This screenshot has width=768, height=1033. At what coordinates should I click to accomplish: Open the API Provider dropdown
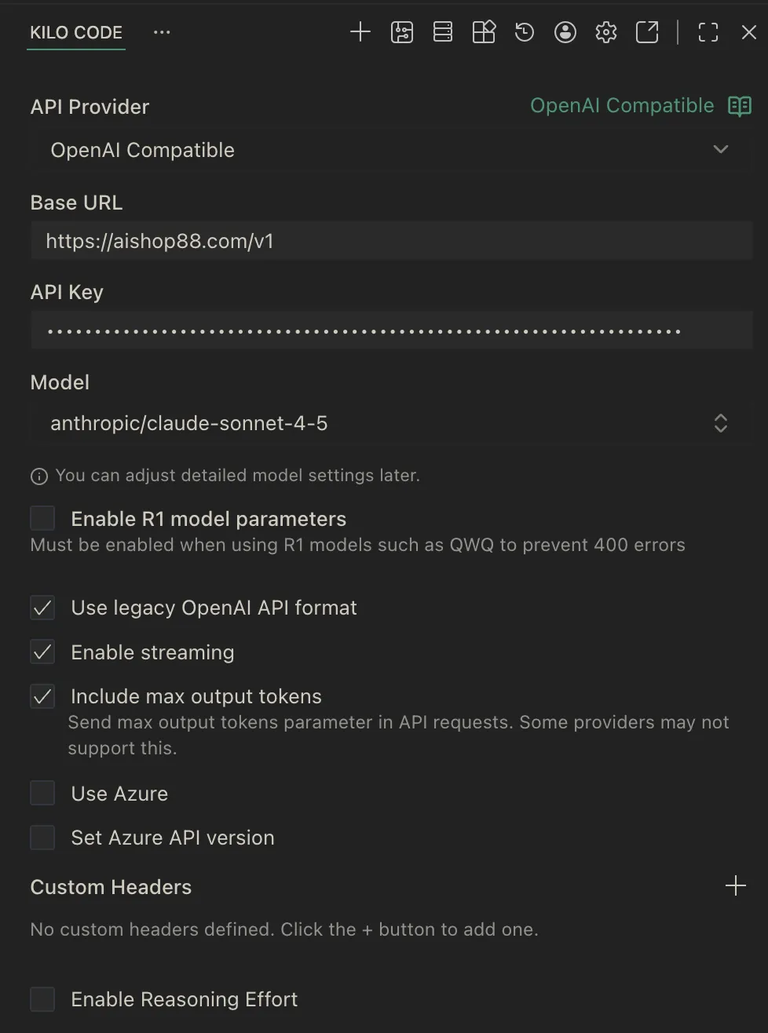pyautogui.click(x=391, y=150)
